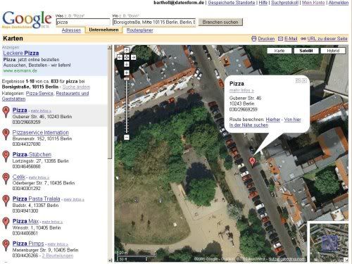This screenshot has height=264, width=352.
Task: Focus the Was field containing pizza
Action: pos(83,22)
